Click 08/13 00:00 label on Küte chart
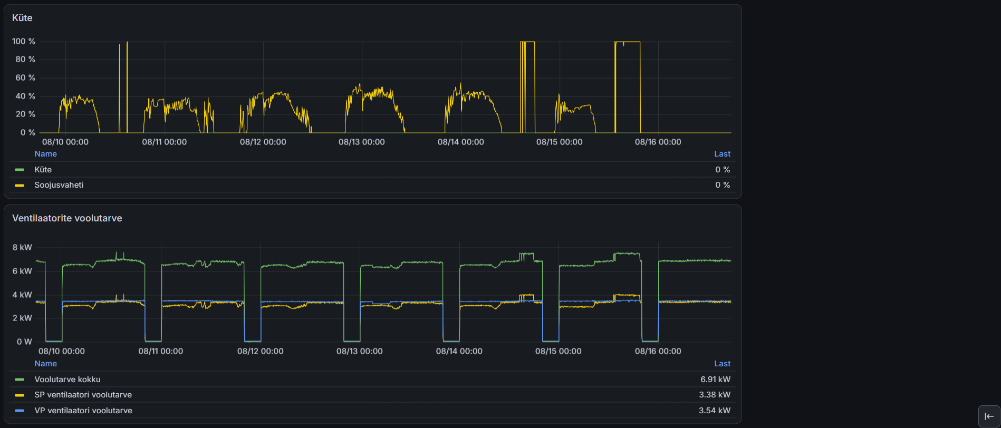The width and height of the screenshot is (1001, 428). [x=361, y=142]
